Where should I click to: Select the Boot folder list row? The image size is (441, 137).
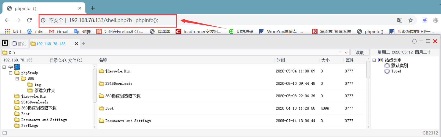point(232,108)
